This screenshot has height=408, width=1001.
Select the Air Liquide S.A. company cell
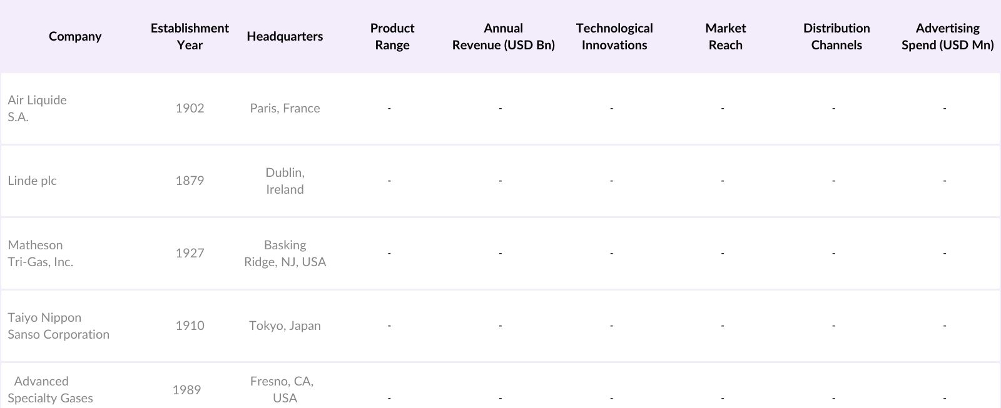coord(37,108)
